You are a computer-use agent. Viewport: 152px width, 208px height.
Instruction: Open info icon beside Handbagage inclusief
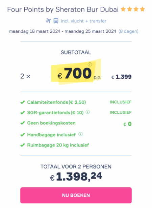pyautogui.click(x=81, y=134)
